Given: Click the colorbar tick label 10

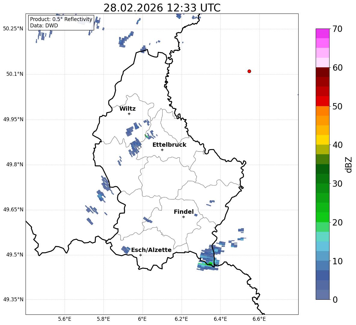Looking at the screenshot, I should 337,261.
